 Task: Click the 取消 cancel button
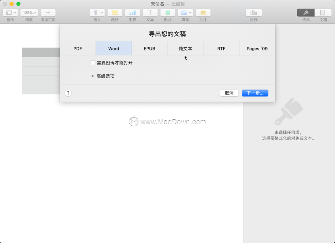tap(229, 93)
